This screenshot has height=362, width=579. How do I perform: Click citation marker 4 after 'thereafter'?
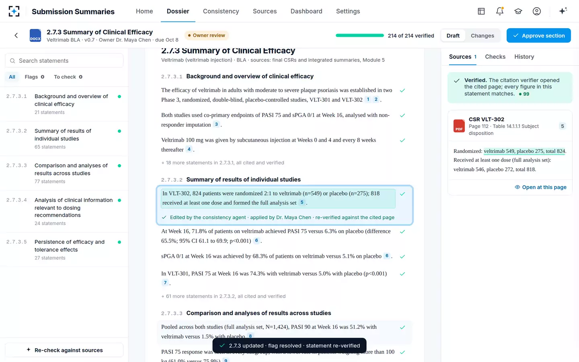[x=189, y=149]
